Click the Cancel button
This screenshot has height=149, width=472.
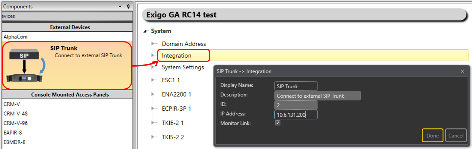pos(456,136)
